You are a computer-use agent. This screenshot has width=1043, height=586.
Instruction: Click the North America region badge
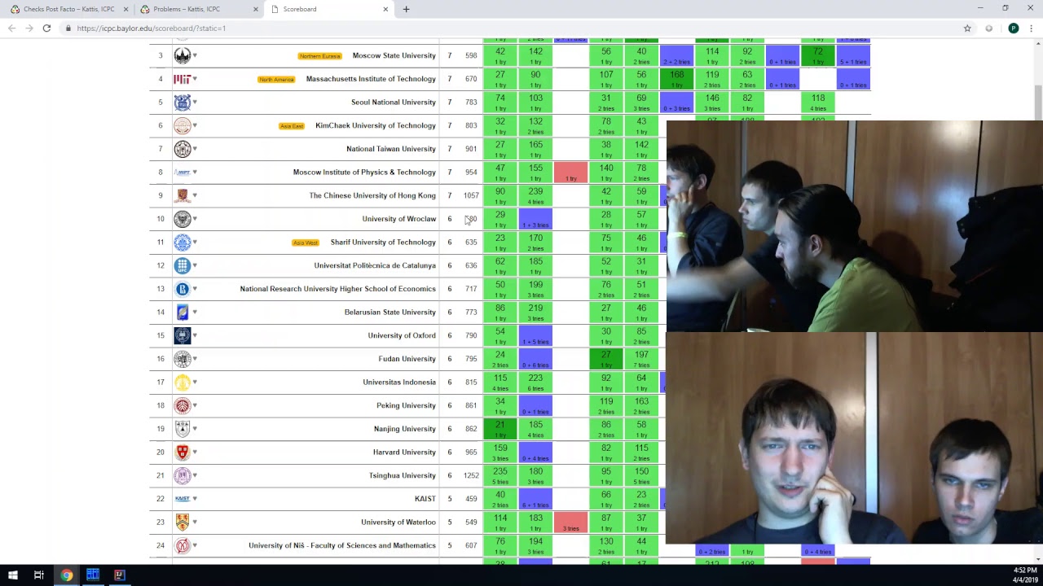click(x=276, y=80)
